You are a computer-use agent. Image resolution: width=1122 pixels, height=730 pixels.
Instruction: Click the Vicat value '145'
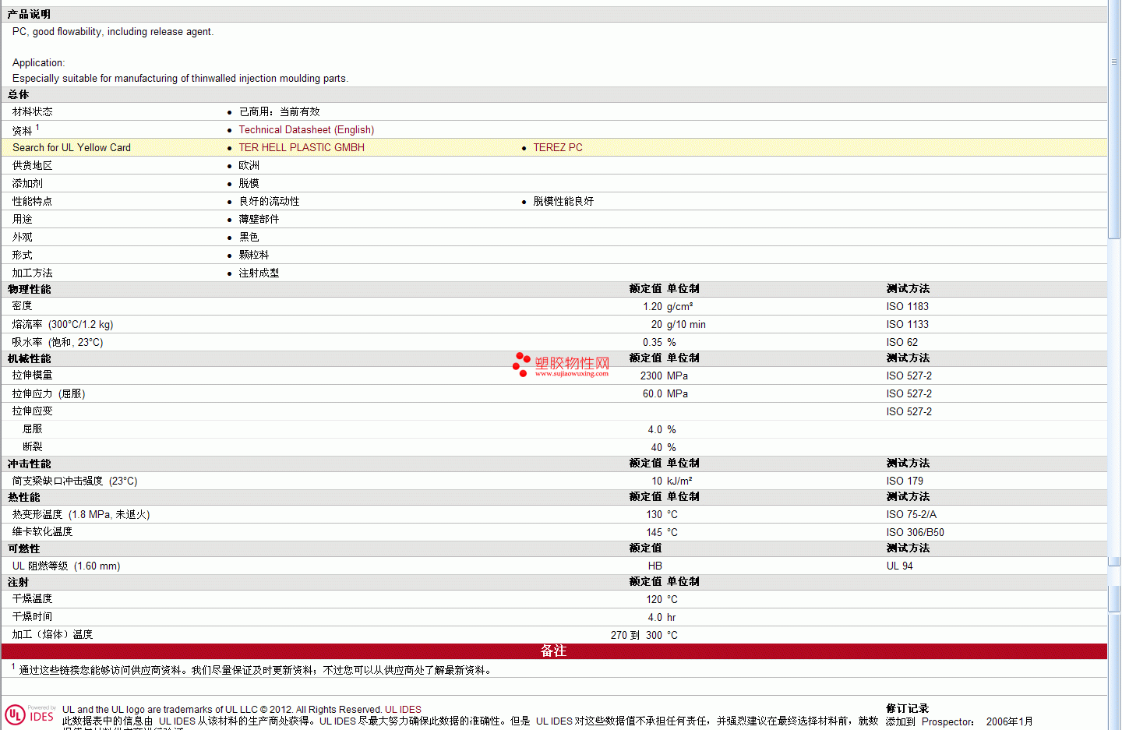654,533
